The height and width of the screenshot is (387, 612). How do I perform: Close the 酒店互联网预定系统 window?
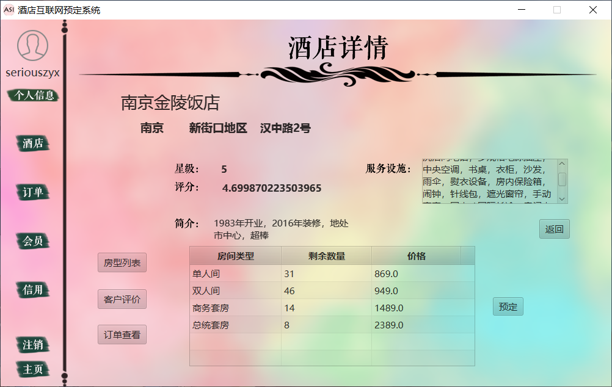(x=593, y=10)
